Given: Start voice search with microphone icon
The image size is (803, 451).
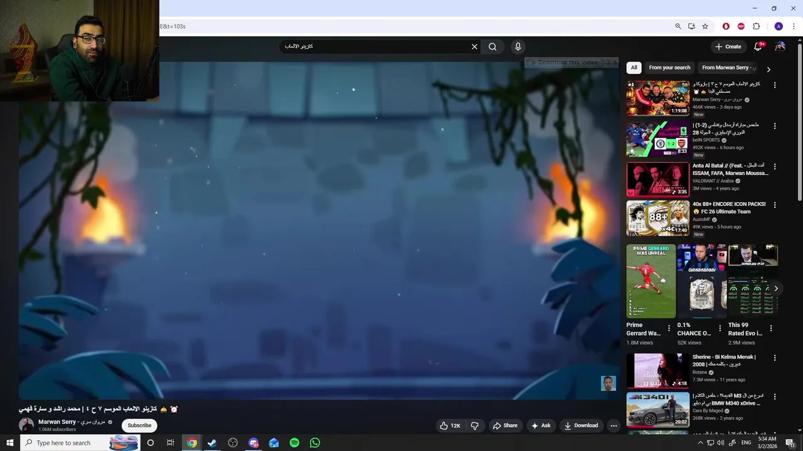Looking at the screenshot, I should [518, 46].
